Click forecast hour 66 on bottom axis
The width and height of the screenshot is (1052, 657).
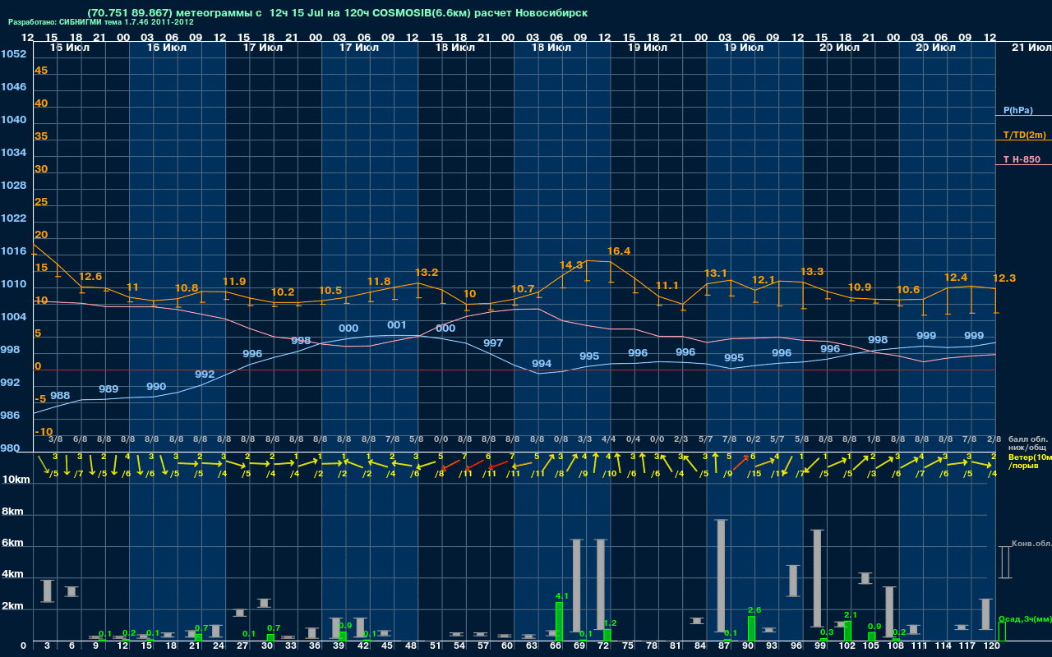(556, 646)
